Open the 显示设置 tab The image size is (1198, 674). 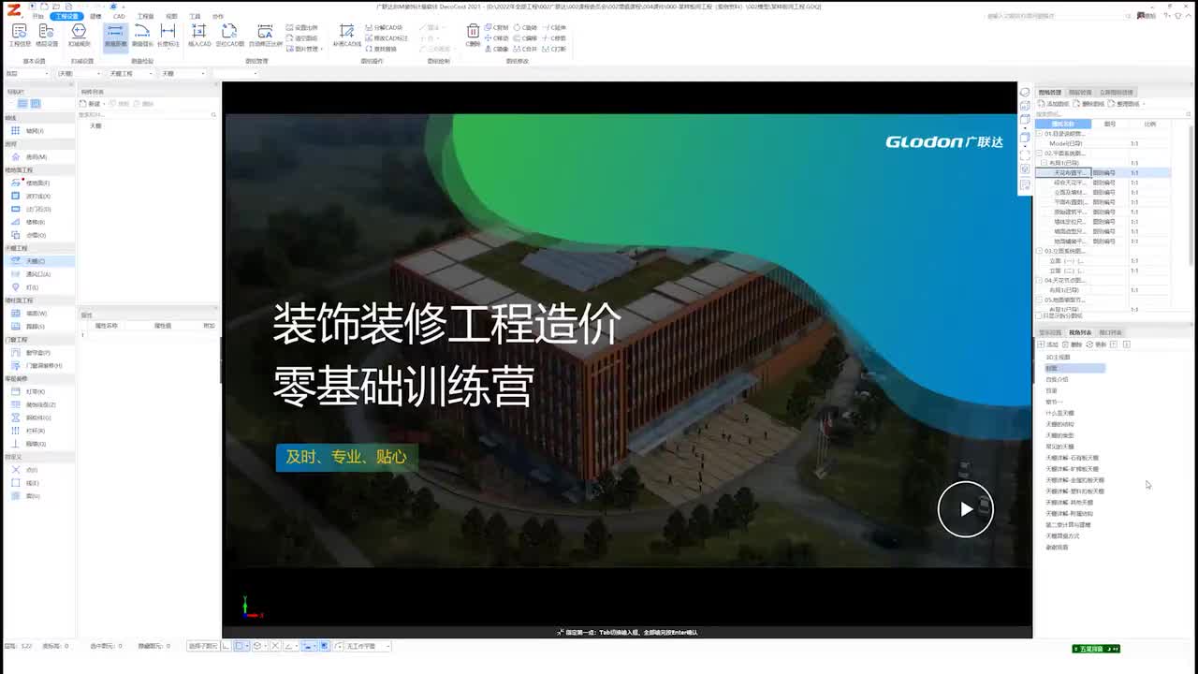point(1050,332)
